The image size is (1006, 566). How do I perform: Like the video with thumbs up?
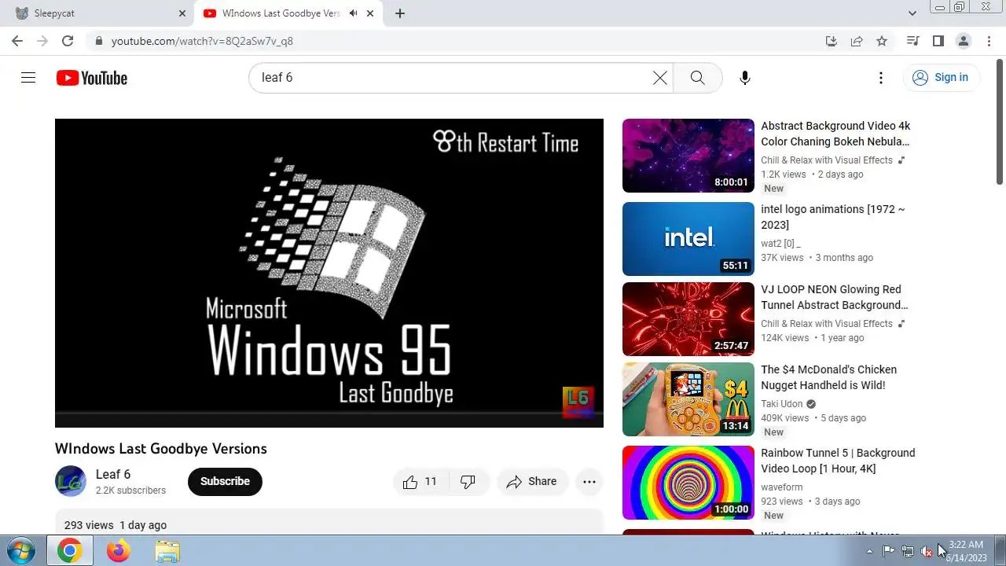click(420, 482)
